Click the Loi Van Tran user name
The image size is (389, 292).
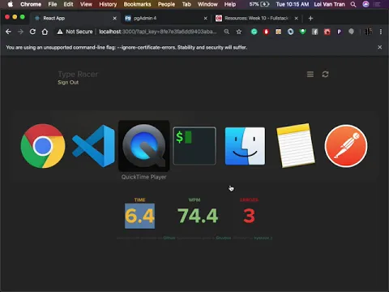coord(329,4)
